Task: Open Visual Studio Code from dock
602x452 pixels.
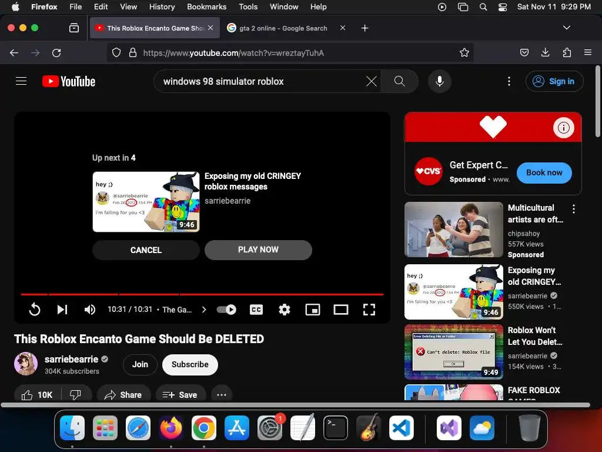Action: [x=401, y=428]
